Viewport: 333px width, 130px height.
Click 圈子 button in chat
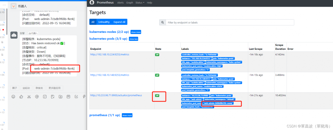click(15, 88)
